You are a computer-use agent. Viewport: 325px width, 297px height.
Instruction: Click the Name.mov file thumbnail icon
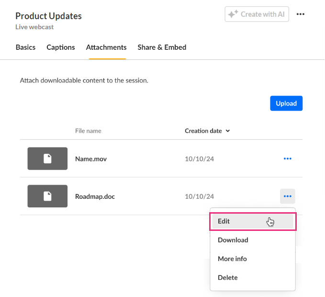pyautogui.click(x=47, y=159)
